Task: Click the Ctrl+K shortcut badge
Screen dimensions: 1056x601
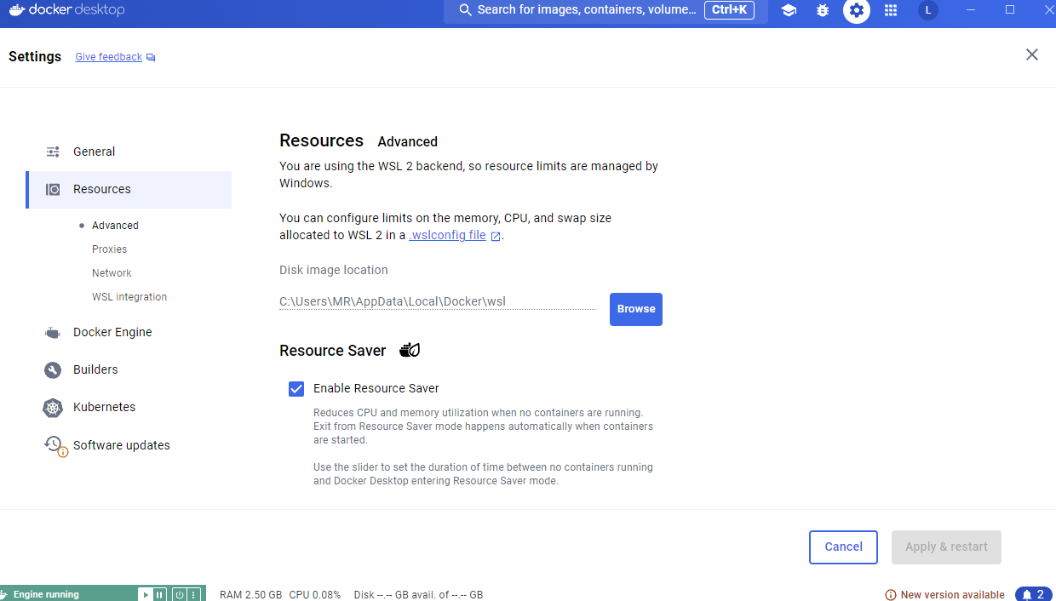Action: 729,10
